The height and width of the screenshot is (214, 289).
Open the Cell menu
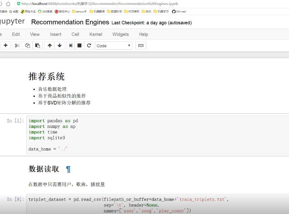(75, 34)
